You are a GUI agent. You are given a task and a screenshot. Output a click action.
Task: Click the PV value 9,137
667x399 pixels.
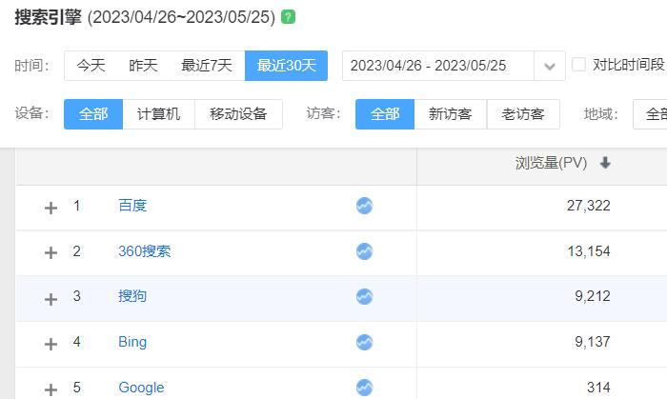(x=593, y=342)
